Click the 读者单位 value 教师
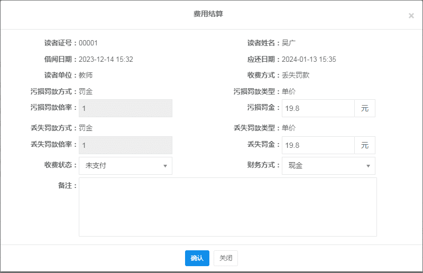Image resolution: width=423 pixels, height=273 pixels. pos(86,75)
